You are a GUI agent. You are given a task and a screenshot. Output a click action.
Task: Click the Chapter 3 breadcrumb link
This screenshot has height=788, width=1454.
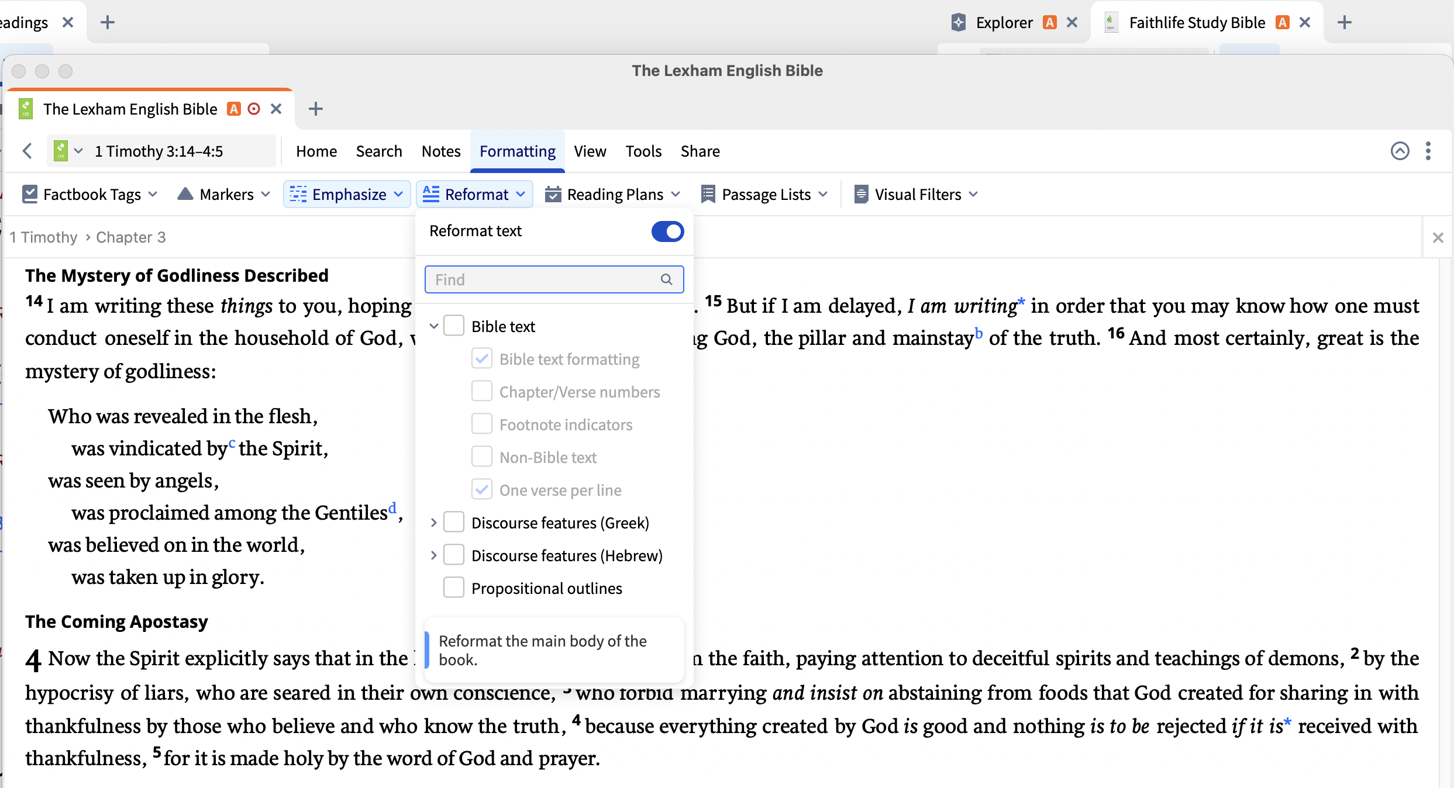click(x=131, y=237)
